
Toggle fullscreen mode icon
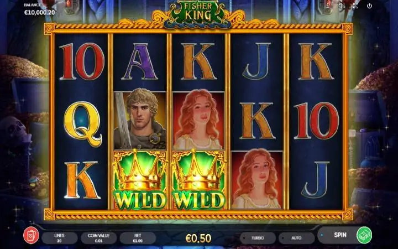click(x=355, y=6)
